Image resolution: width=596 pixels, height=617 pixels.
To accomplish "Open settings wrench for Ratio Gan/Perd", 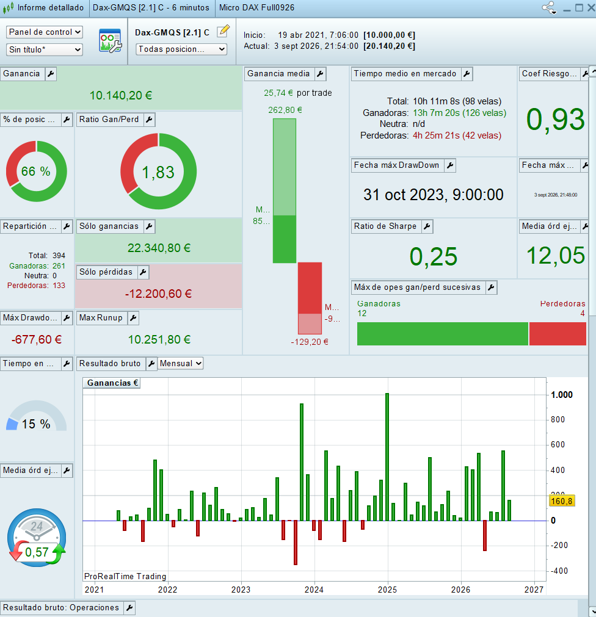I will tap(149, 120).
